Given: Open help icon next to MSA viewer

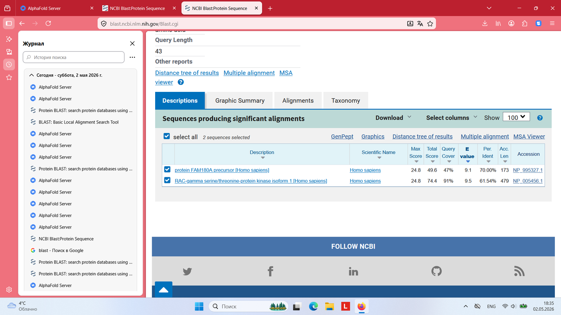Looking at the screenshot, I should click(x=181, y=82).
